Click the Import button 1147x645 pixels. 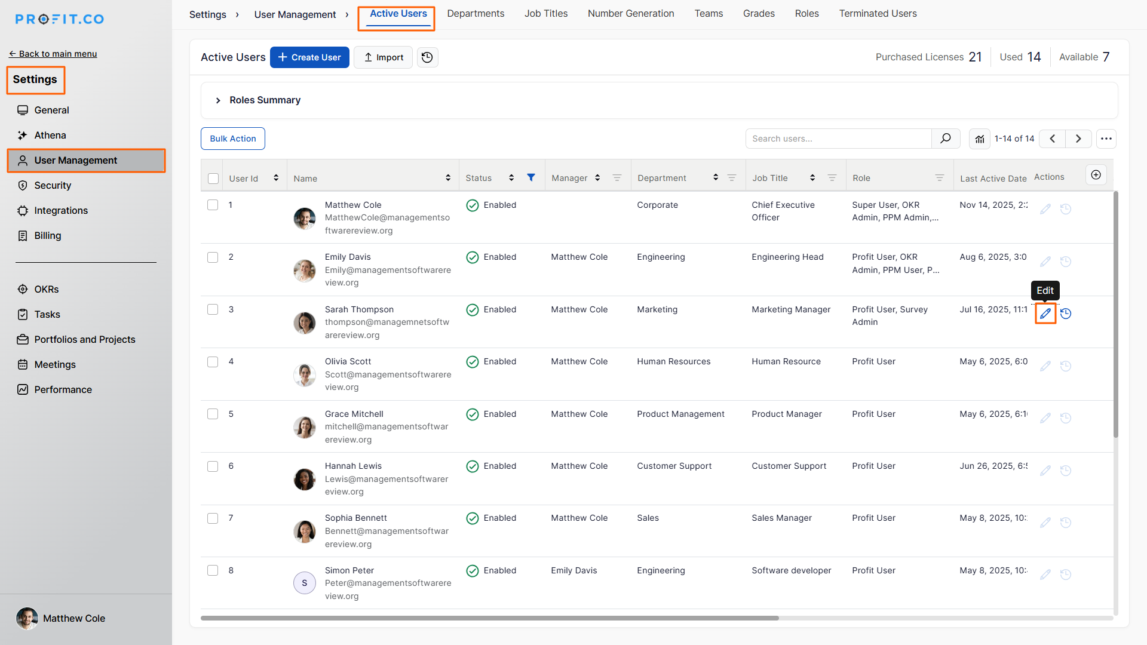pyautogui.click(x=383, y=57)
